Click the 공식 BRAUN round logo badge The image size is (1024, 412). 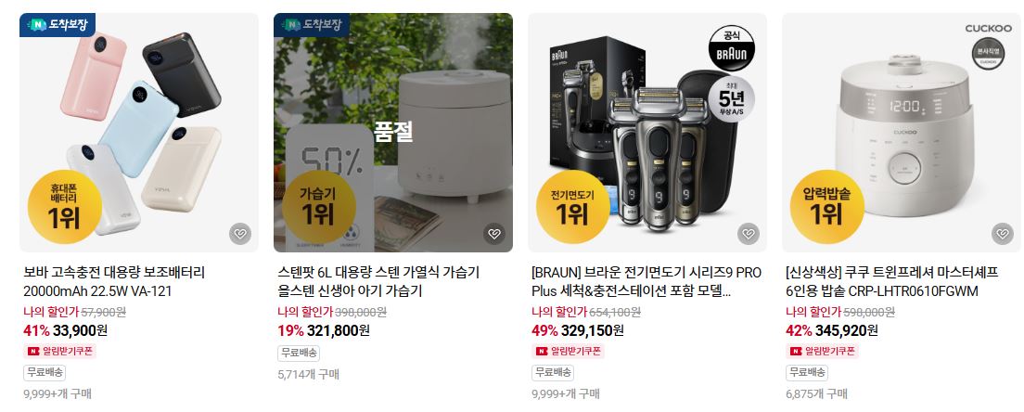click(732, 49)
